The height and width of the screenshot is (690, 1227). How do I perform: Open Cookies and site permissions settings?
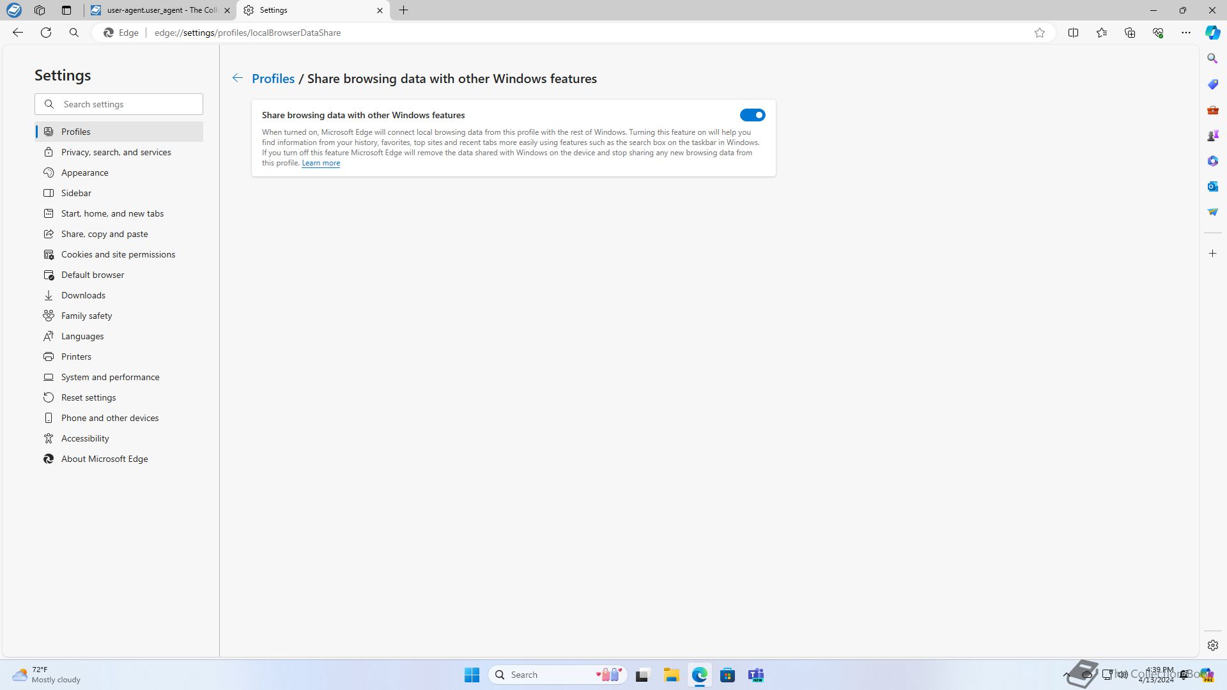tap(119, 254)
